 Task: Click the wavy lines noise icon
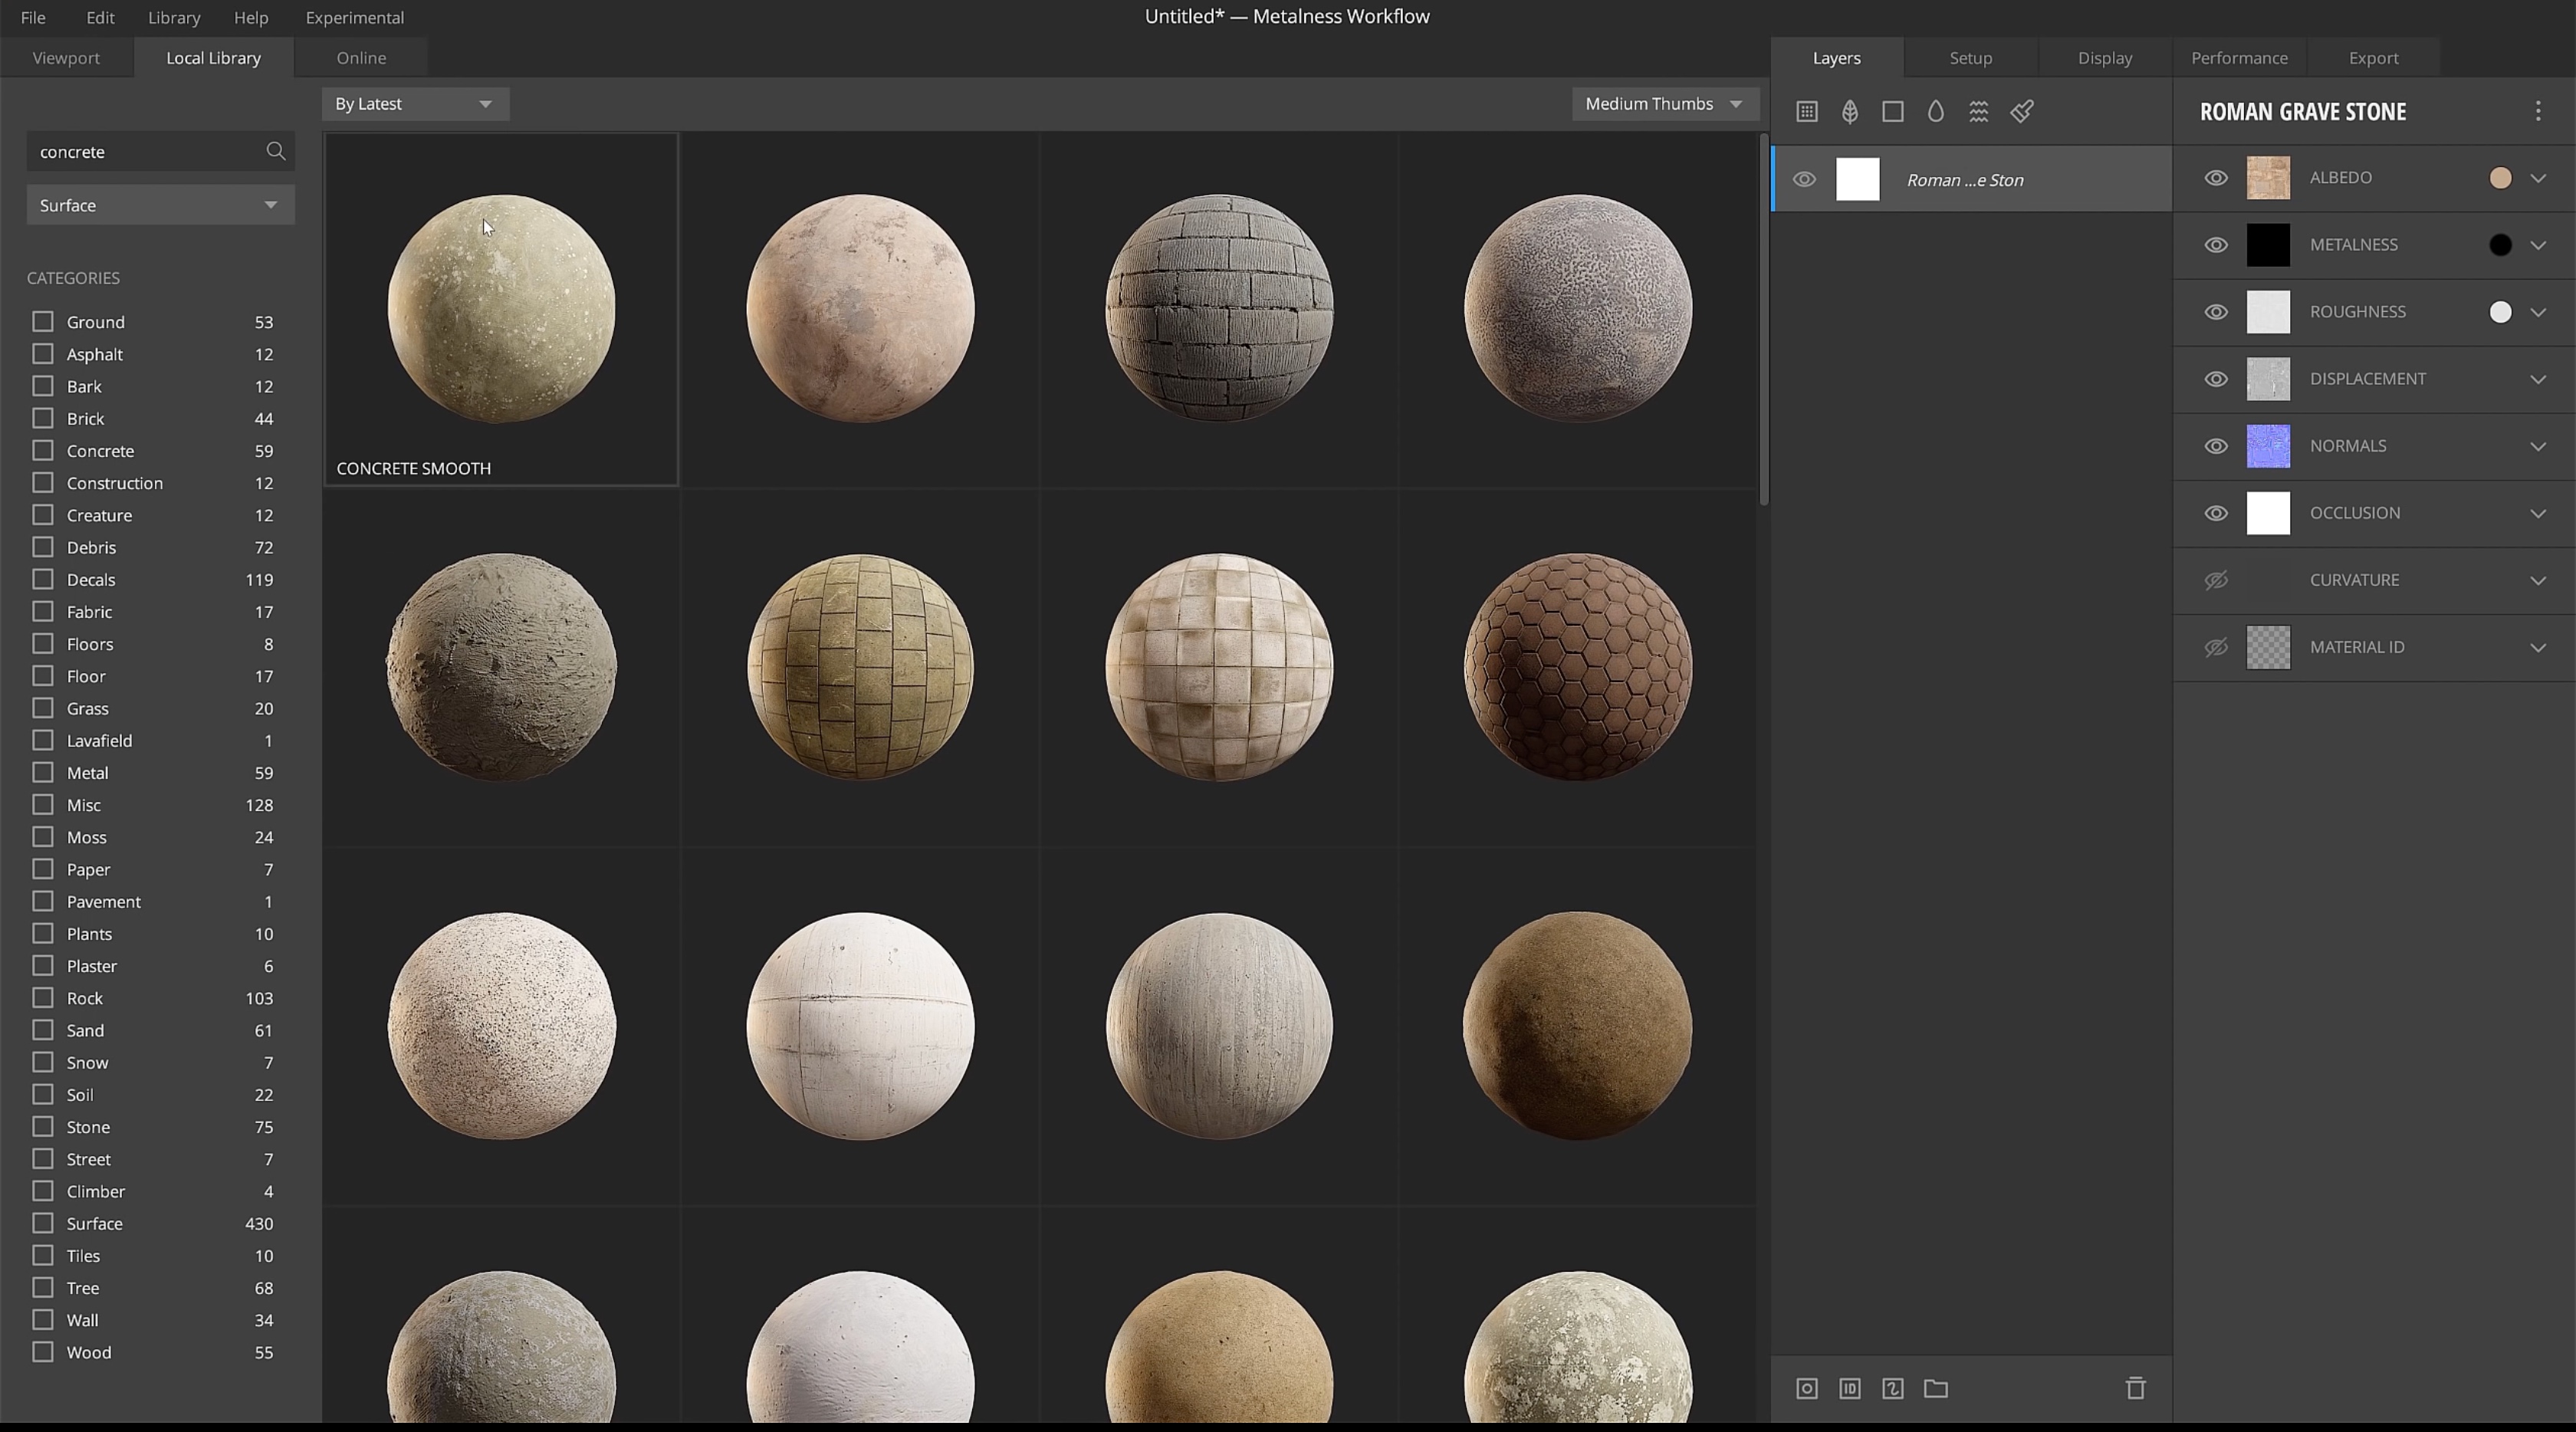click(x=1978, y=112)
